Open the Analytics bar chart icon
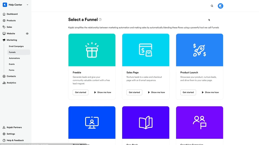This screenshot has width=259, height=145. (4, 83)
